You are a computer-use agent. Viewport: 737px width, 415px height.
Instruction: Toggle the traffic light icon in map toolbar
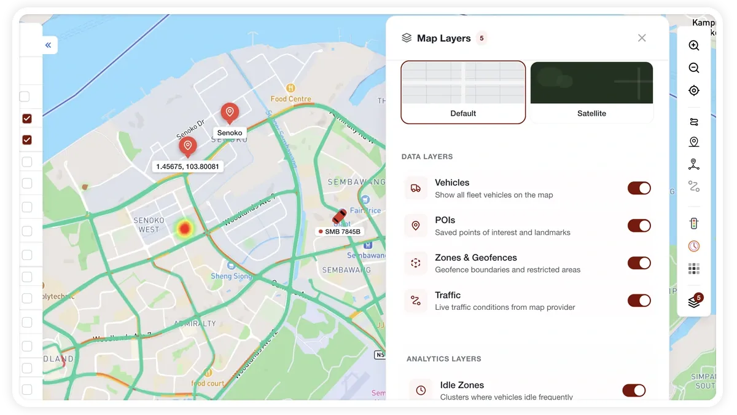(x=694, y=224)
